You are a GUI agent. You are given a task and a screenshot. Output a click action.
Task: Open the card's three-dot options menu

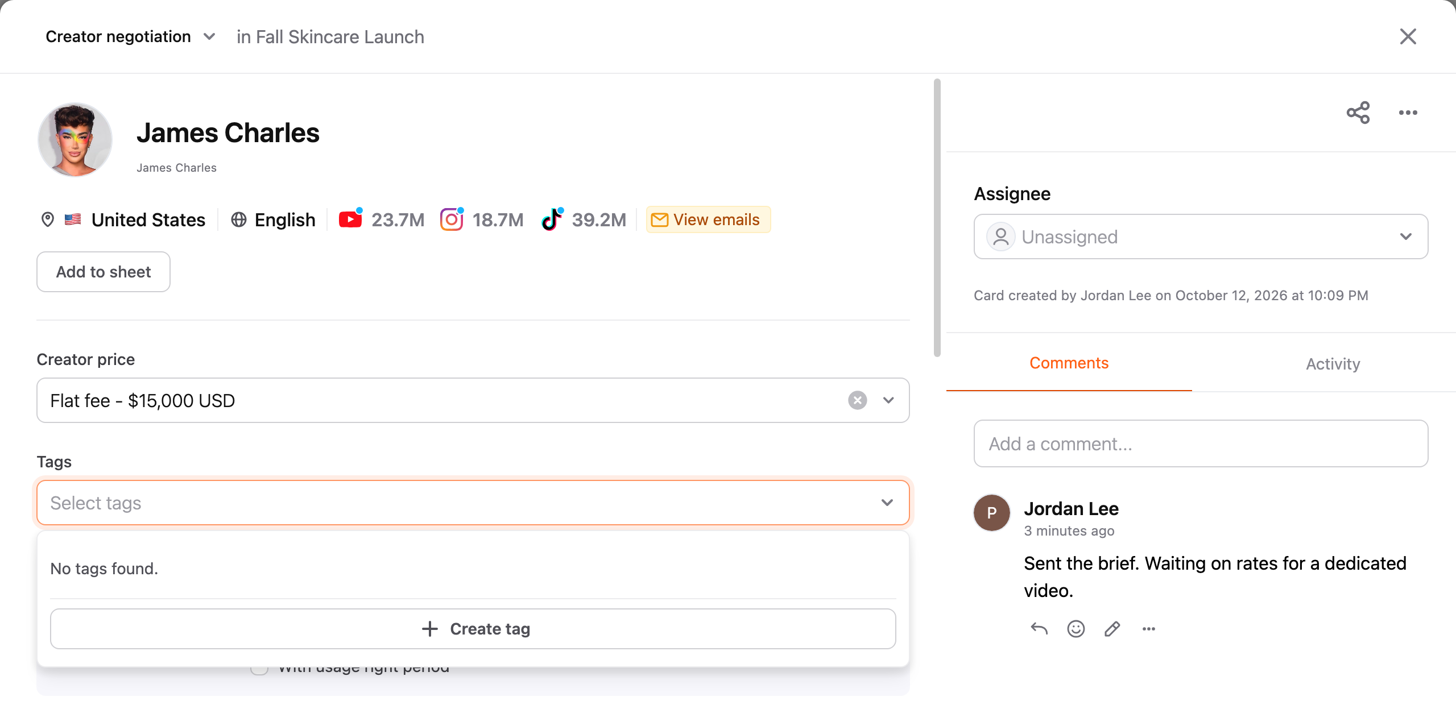coord(1408,113)
